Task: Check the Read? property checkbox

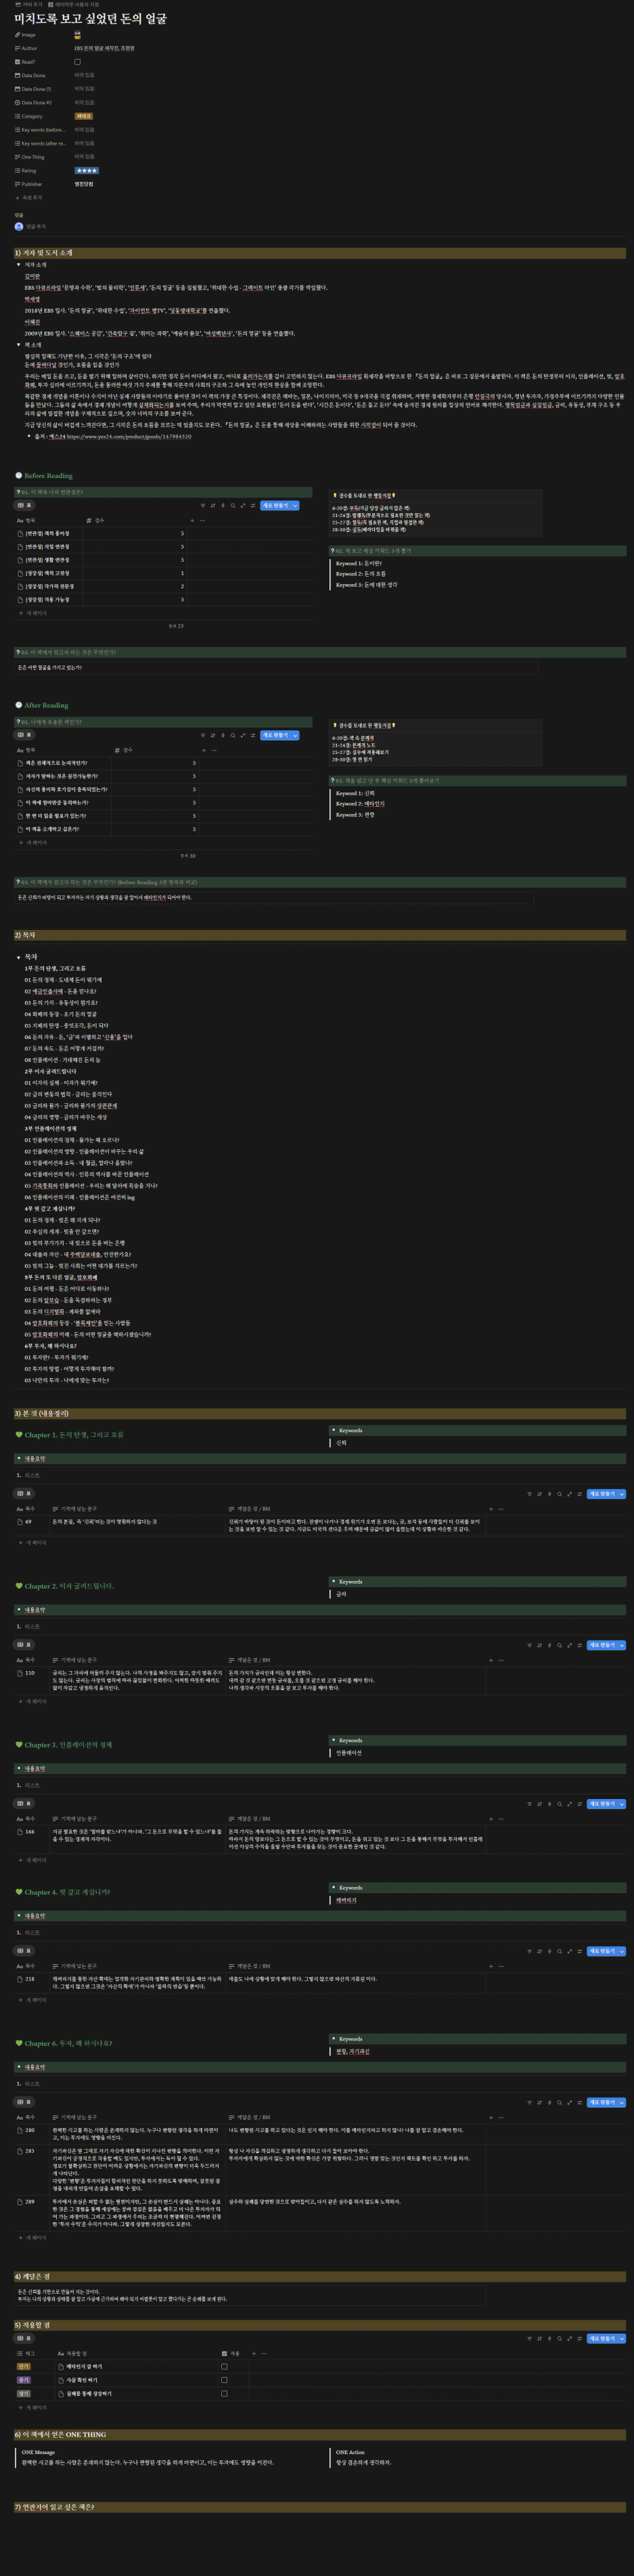Action: point(77,62)
